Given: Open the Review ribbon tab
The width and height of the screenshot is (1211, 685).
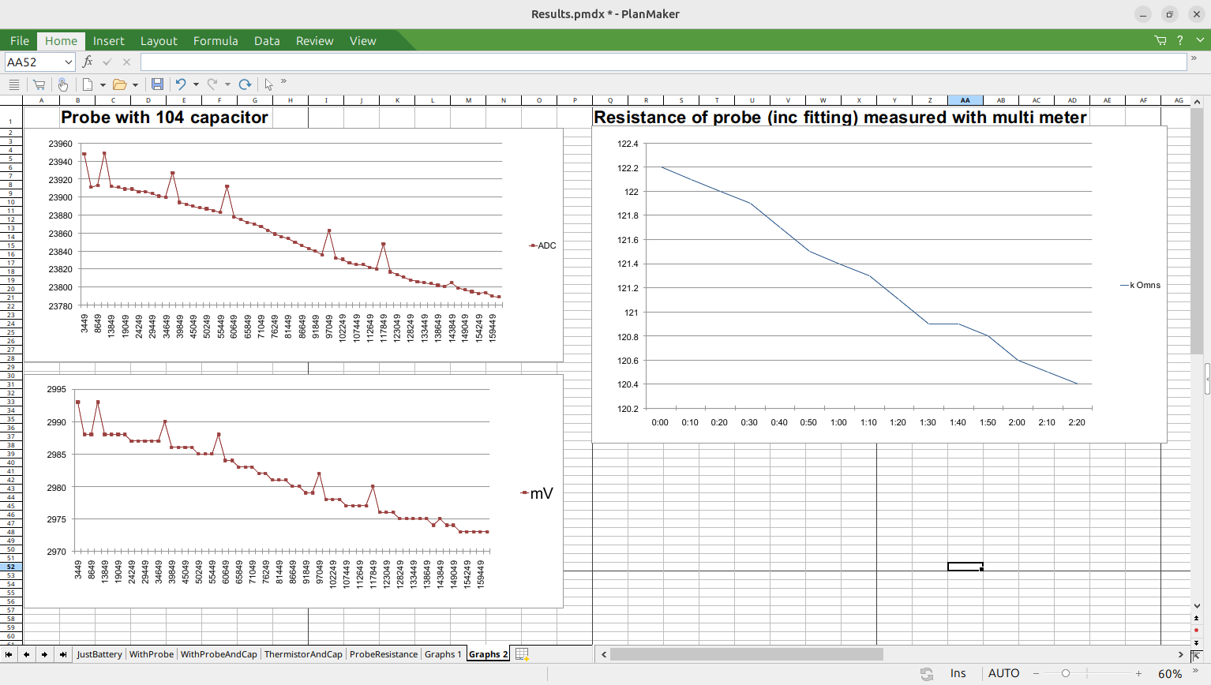Looking at the screenshot, I should [x=314, y=41].
